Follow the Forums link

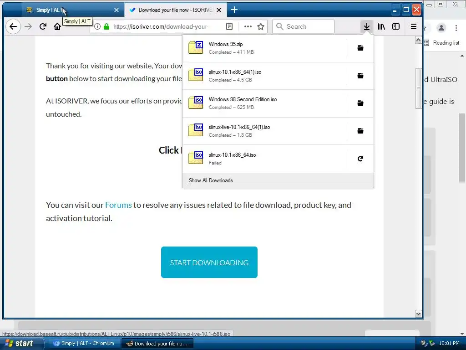[x=118, y=205]
